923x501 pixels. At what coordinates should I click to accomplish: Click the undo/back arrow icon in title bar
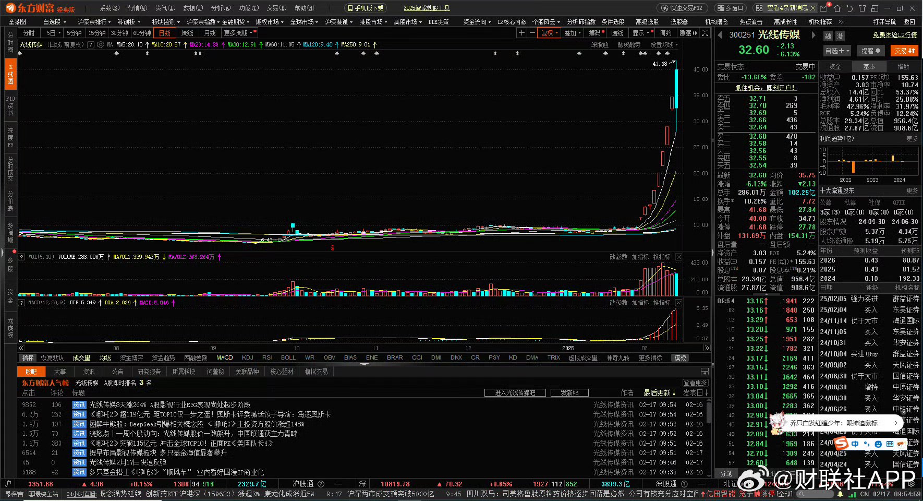pos(849,8)
